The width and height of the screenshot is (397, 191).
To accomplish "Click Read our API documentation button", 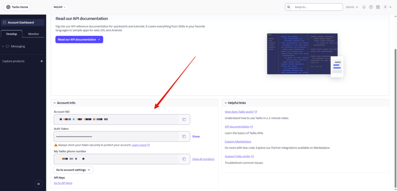I will pyautogui.click(x=79, y=39).
